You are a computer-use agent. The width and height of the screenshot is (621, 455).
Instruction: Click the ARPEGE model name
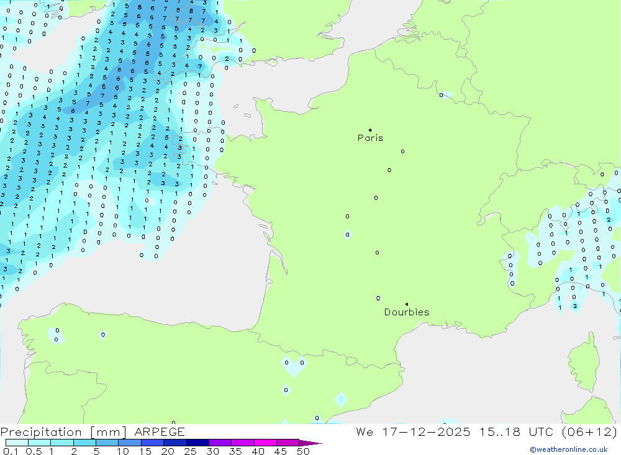(159, 431)
